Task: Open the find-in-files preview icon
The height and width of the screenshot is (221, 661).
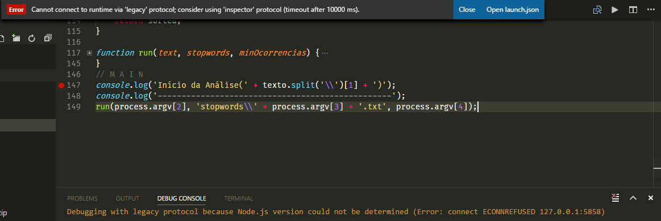Action: [x=597, y=10]
